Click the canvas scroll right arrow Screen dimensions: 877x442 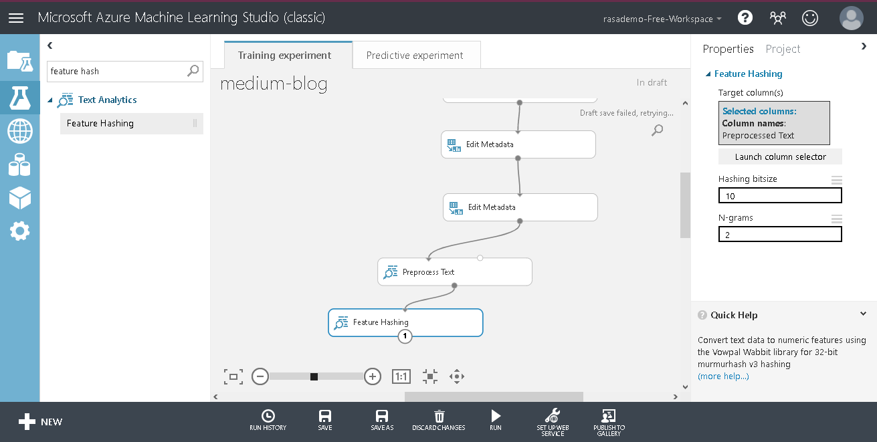tap(675, 397)
